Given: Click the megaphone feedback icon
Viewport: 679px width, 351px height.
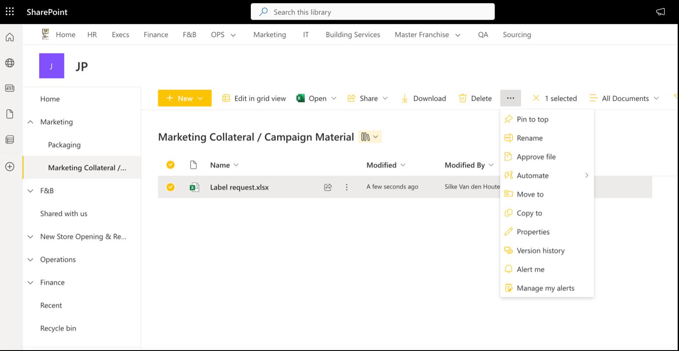Looking at the screenshot, I should click(660, 12).
